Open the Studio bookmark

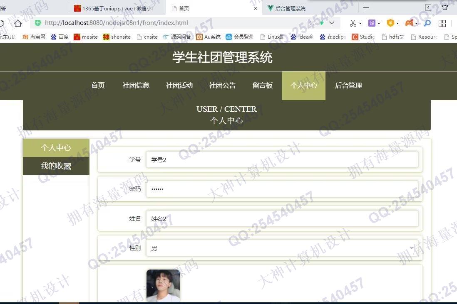tap(363, 37)
